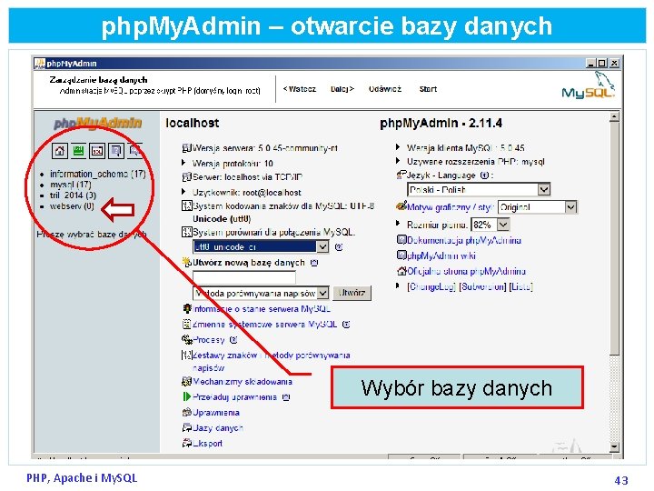Open the Procesy link
This screenshot has height=491, width=654.
[x=209, y=340]
